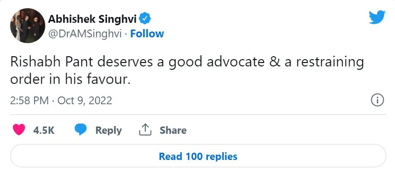The width and height of the screenshot is (395, 175).
Task: Open Abhishek Singhvi's profile picture
Action: pyautogui.click(x=28, y=26)
